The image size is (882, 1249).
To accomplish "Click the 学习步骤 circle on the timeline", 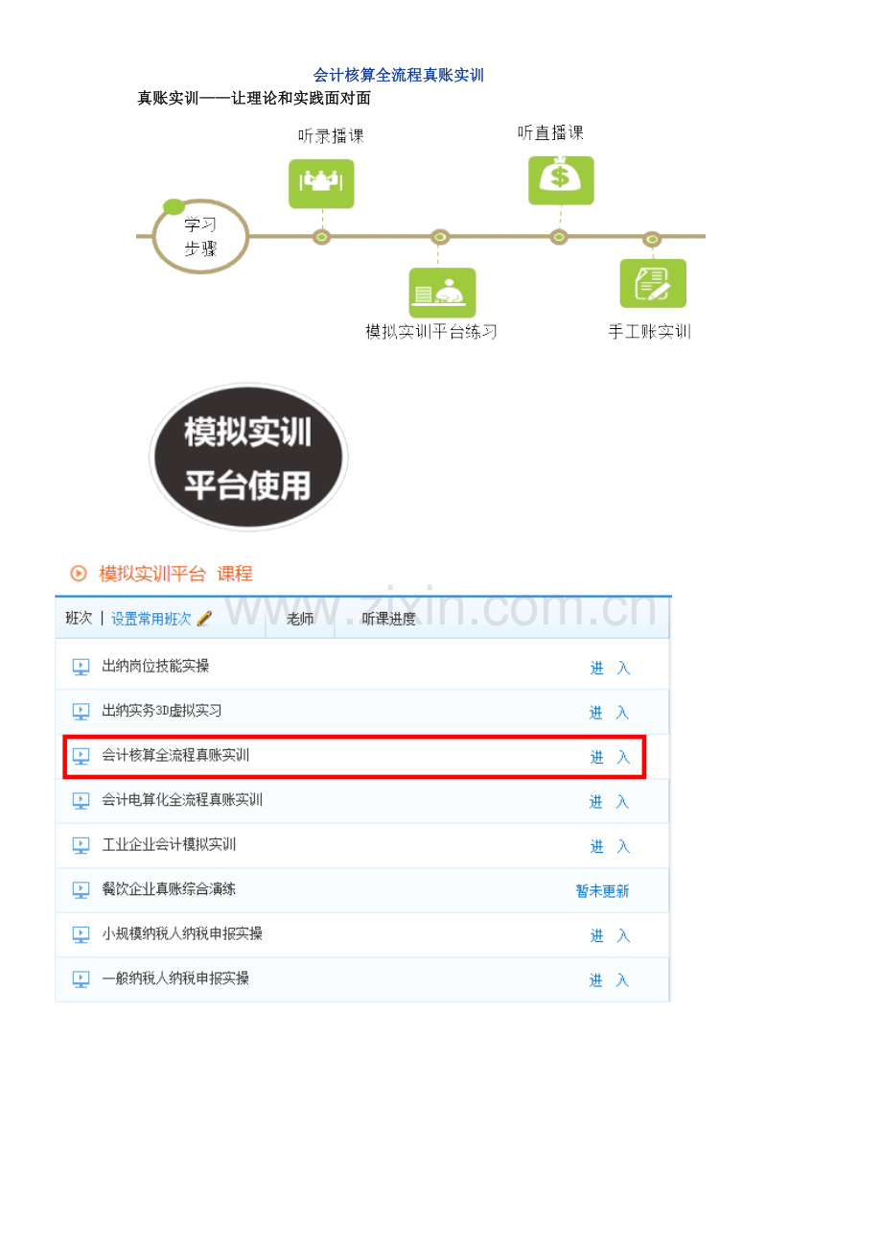I will coord(200,236).
